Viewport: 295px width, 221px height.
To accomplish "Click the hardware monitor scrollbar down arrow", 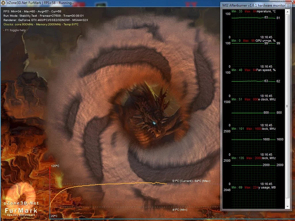I will tap(287, 206).
